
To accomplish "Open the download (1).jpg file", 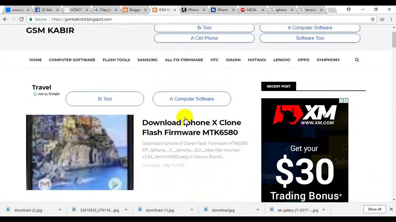I will [x=160, y=210].
